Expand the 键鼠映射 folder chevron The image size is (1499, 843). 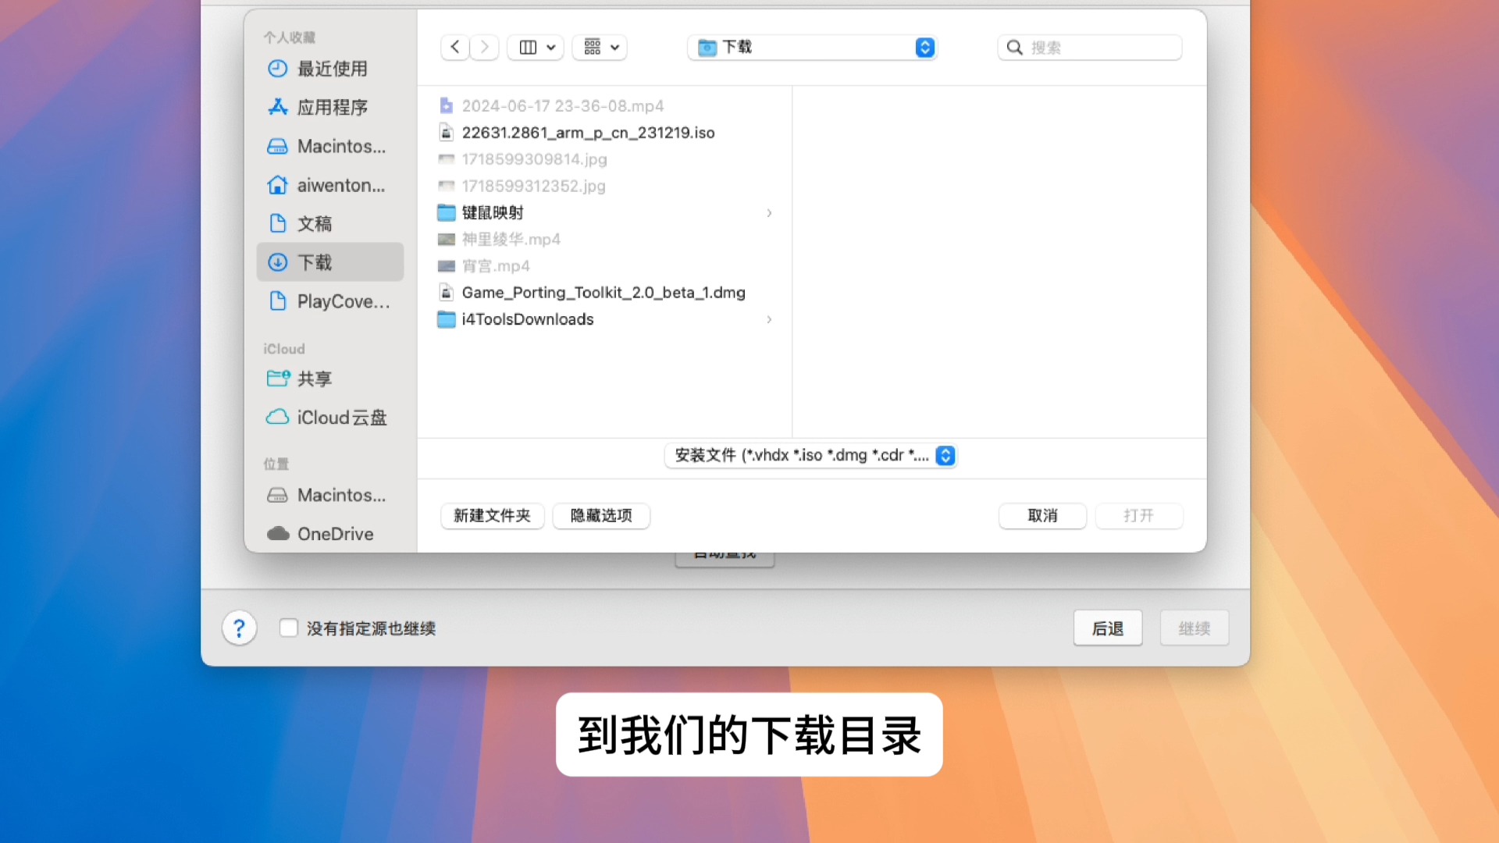click(x=769, y=213)
